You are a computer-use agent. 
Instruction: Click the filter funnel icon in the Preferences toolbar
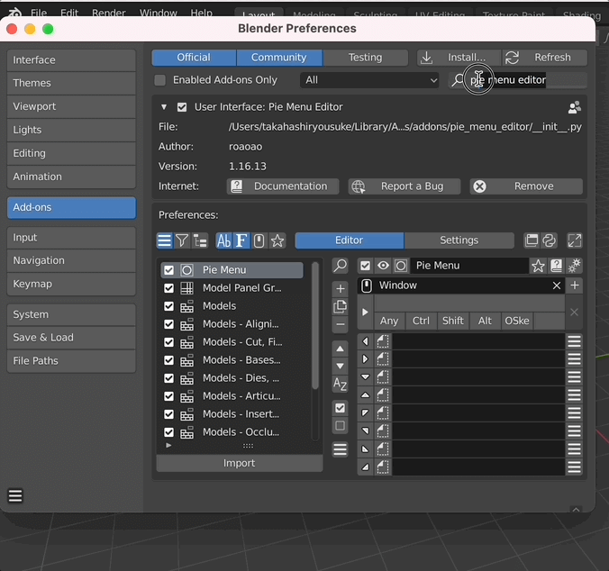(x=182, y=240)
